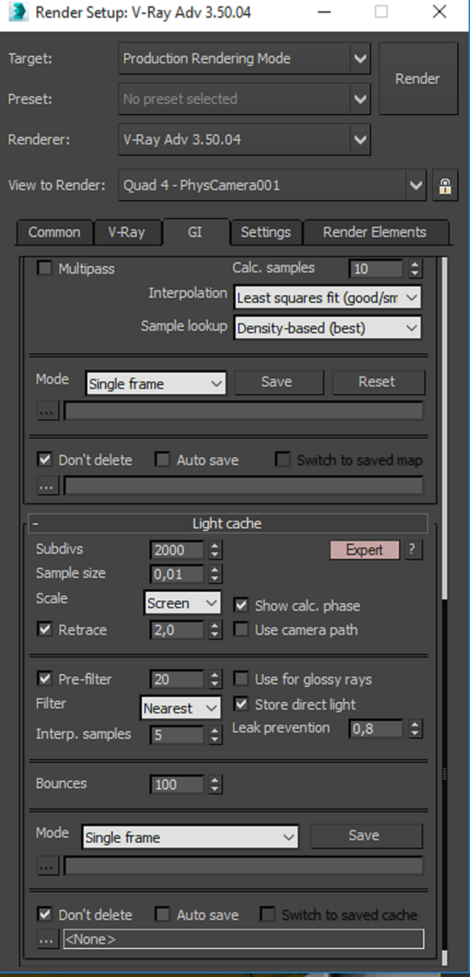This screenshot has width=470, height=977.
Task: Switch to the Common tab
Action: coord(54,232)
